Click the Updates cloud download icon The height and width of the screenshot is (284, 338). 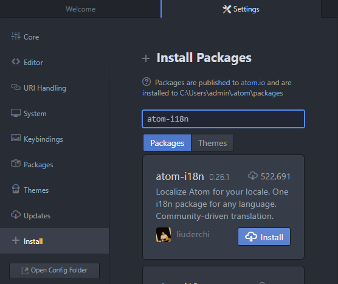point(16,215)
